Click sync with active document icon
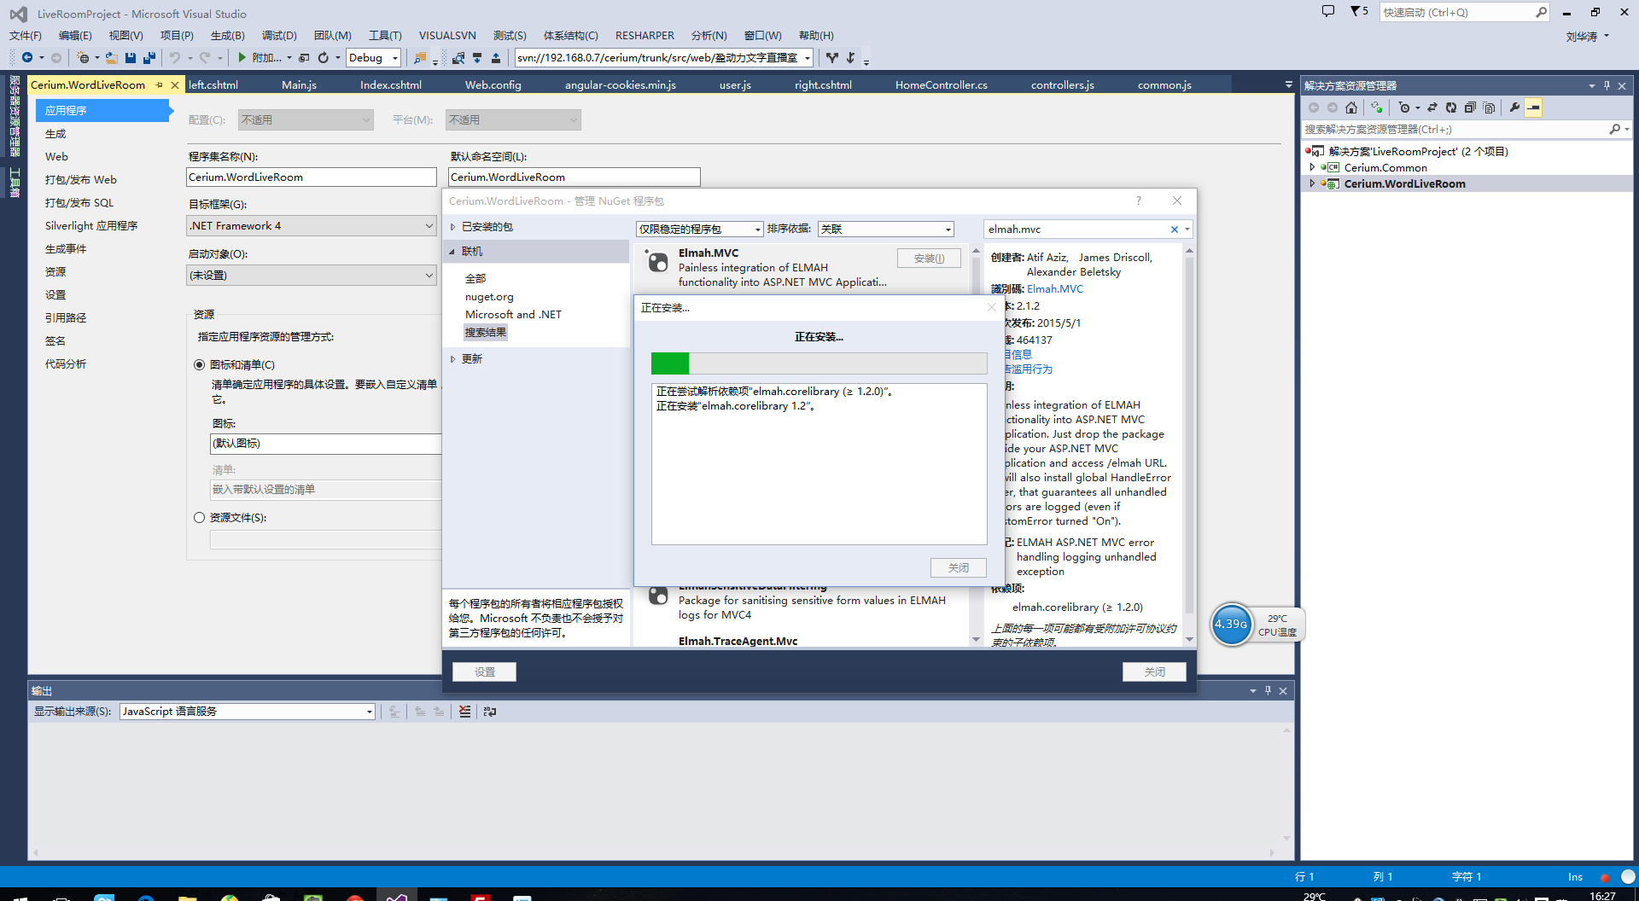The height and width of the screenshot is (901, 1639). click(x=1432, y=108)
